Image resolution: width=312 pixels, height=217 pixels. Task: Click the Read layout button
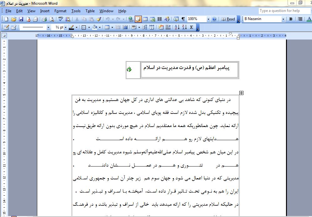point(228,19)
